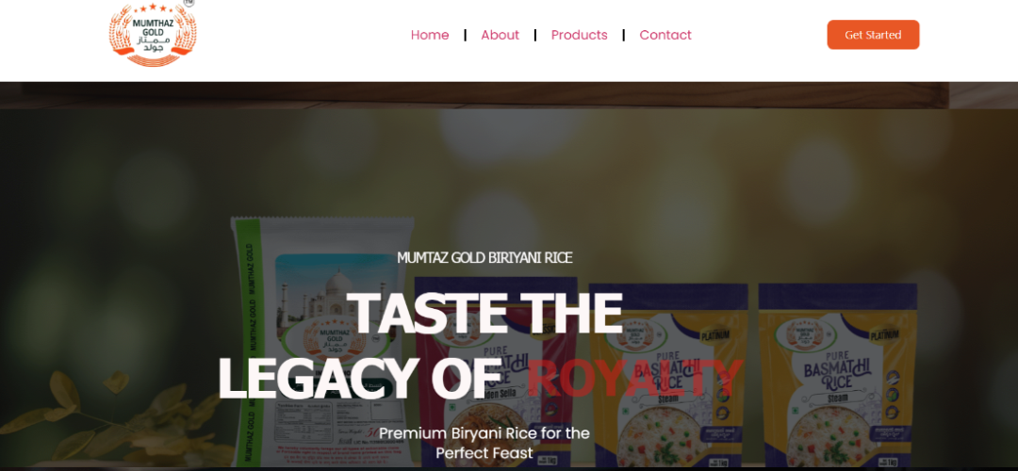Open the Home page link

430,35
